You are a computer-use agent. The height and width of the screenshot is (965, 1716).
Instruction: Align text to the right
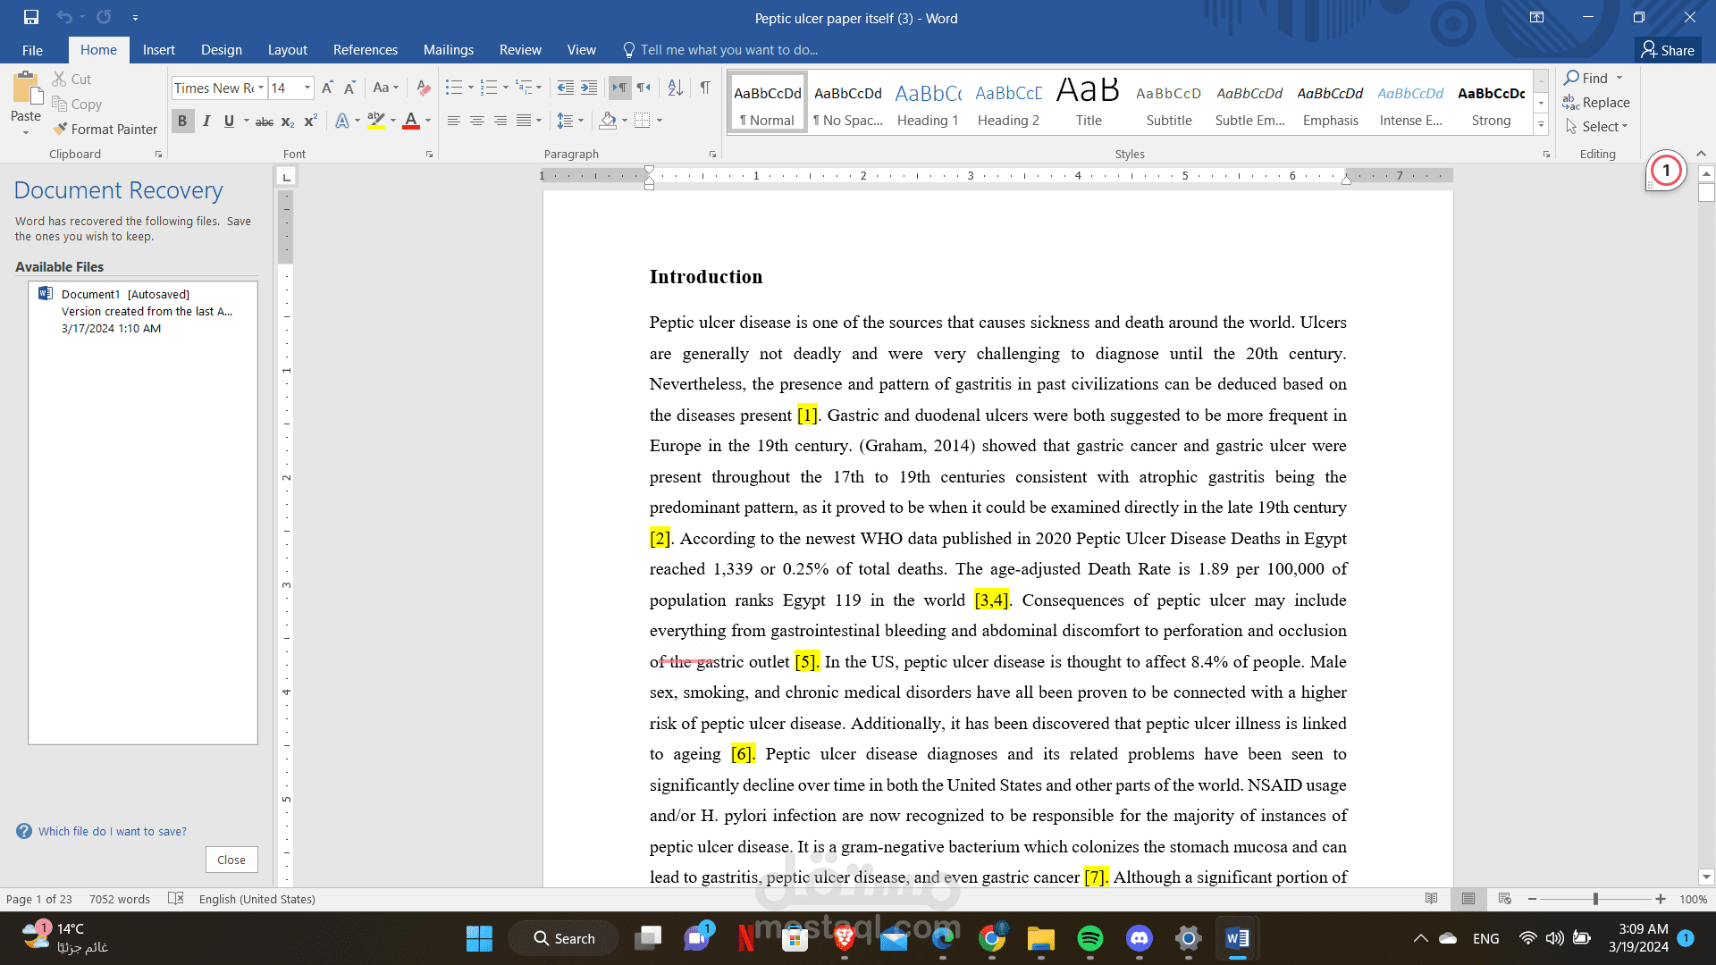pos(500,121)
